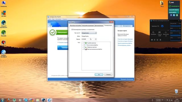Click the RAM usage graph

(x=175, y=35)
